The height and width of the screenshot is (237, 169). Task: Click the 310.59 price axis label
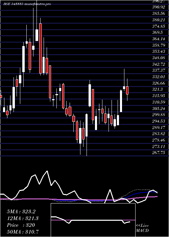159,102
